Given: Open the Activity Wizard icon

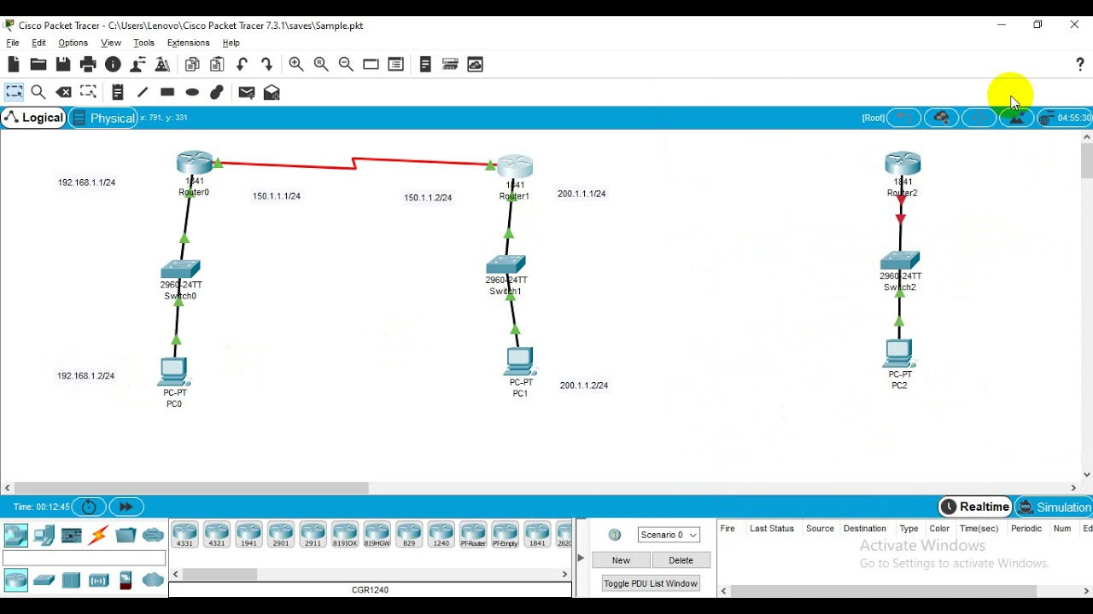Looking at the screenshot, I should [x=137, y=65].
